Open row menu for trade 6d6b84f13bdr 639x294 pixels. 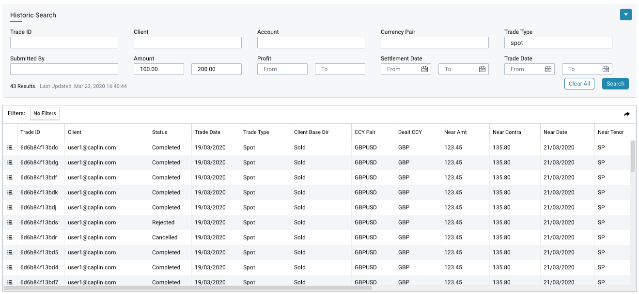tap(10, 237)
